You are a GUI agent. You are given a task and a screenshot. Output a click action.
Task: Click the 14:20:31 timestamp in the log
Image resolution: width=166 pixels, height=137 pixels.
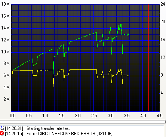coord(14,128)
